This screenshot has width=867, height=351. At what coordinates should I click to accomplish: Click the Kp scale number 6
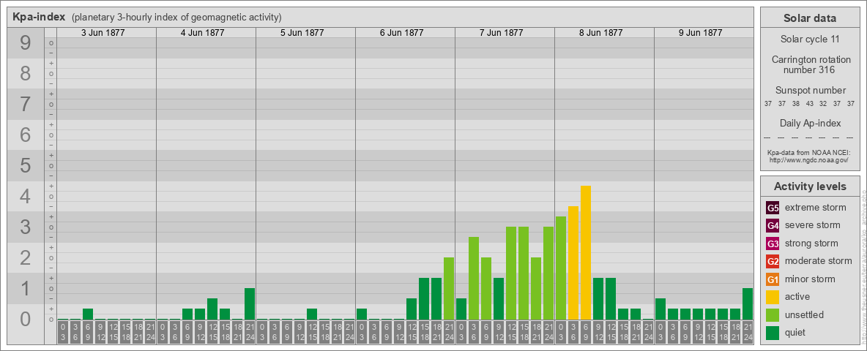coord(26,135)
